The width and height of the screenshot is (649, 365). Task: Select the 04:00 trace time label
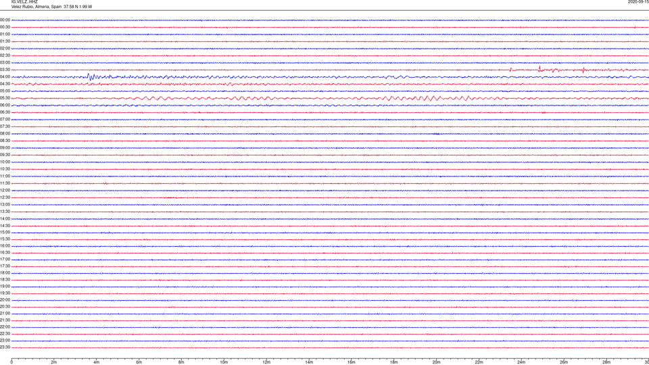click(5, 77)
